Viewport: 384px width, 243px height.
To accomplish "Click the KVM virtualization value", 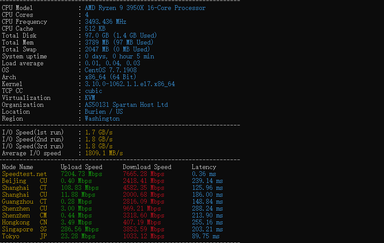I will [90, 98].
